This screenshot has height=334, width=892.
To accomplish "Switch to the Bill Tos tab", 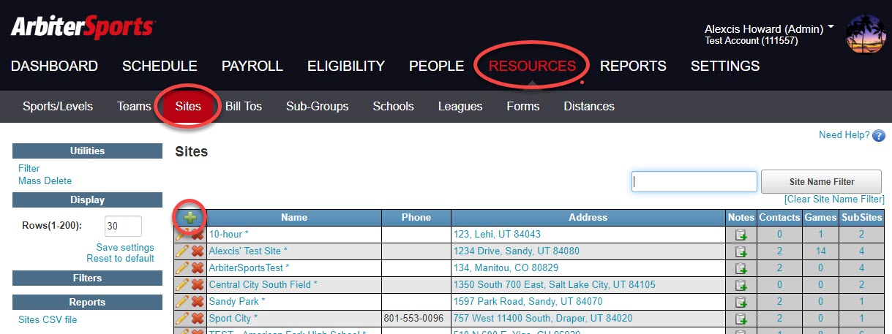I will (244, 106).
